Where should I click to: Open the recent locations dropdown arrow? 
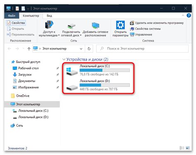click(23, 48)
